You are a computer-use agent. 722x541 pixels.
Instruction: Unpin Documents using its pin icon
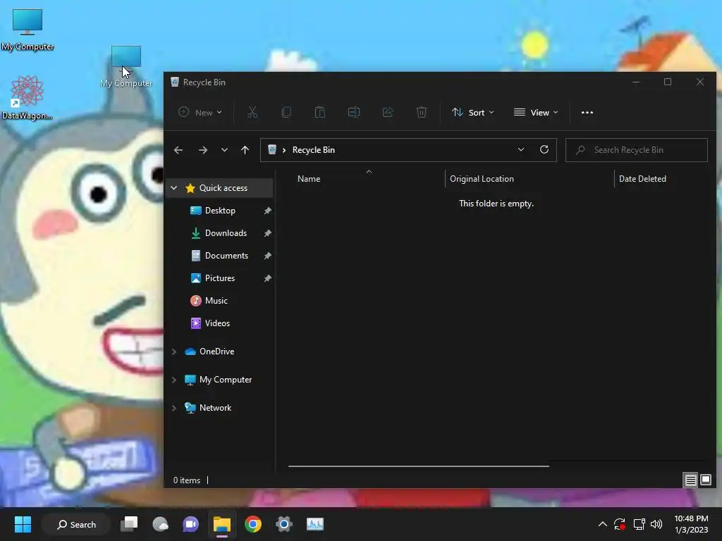point(267,256)
